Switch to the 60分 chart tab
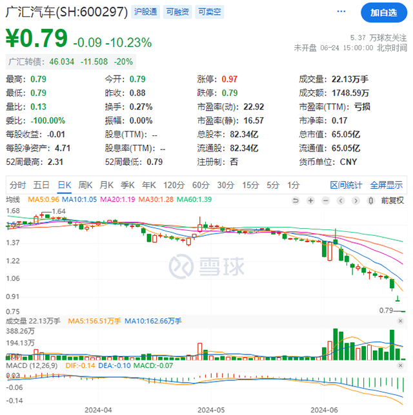The image size is (413, 415). 201,185
